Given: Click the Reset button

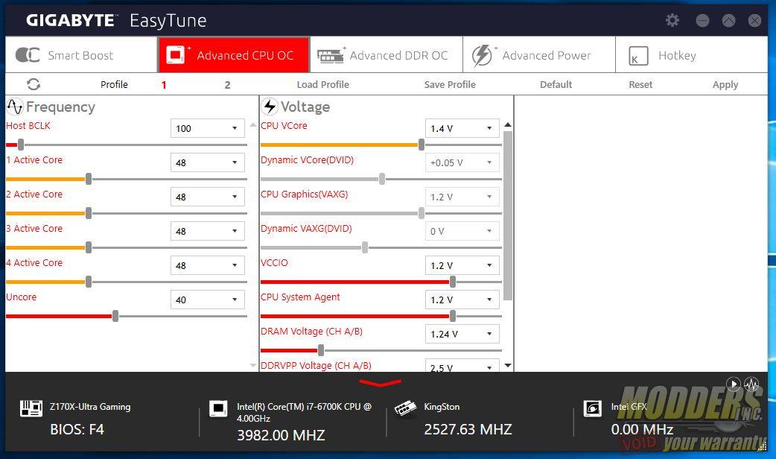Looking at the screenshot, I should 640,85.
